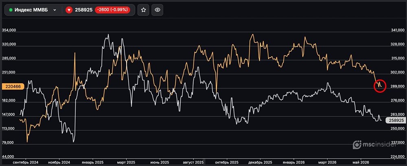Click the 276,000 right axis value
This screenshot has height=166, width=407.
tap(398, 101)
